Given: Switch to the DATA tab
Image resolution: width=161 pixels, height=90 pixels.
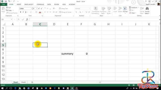Looking at the screenshot, I should 49,4.
